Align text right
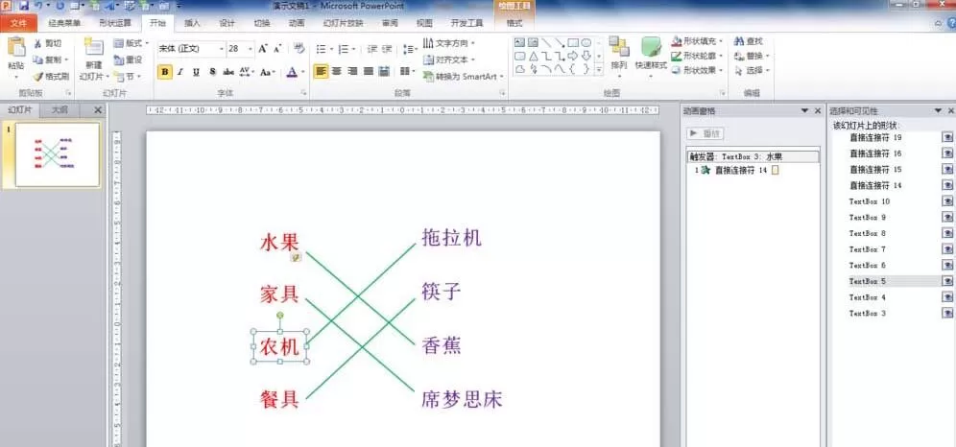Screen dimensions: 956x447 tap(352, 71)
